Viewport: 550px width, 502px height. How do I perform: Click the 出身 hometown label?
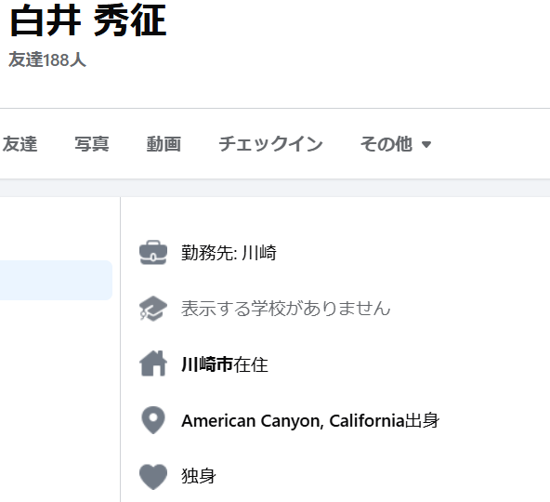pos(422,420)
